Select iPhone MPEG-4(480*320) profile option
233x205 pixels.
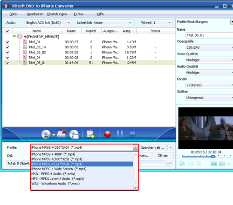82,159
